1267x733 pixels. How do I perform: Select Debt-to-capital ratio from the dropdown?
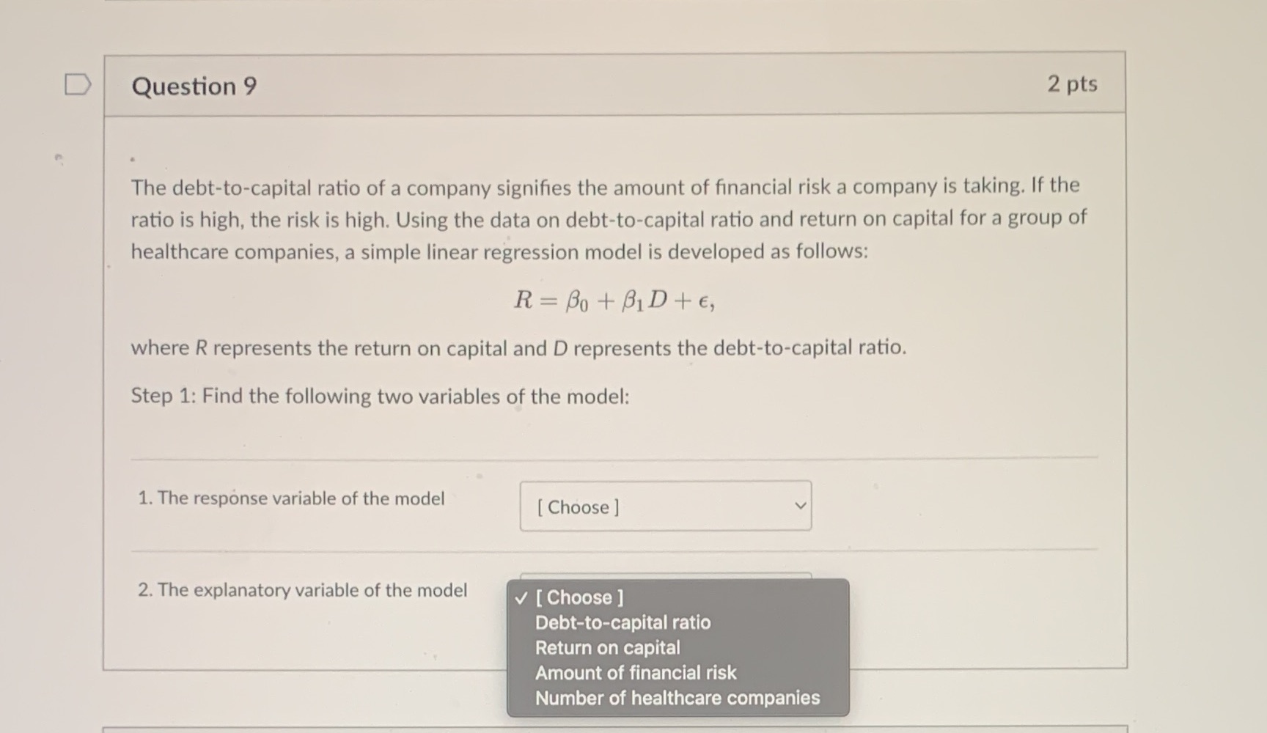[622, 622]
